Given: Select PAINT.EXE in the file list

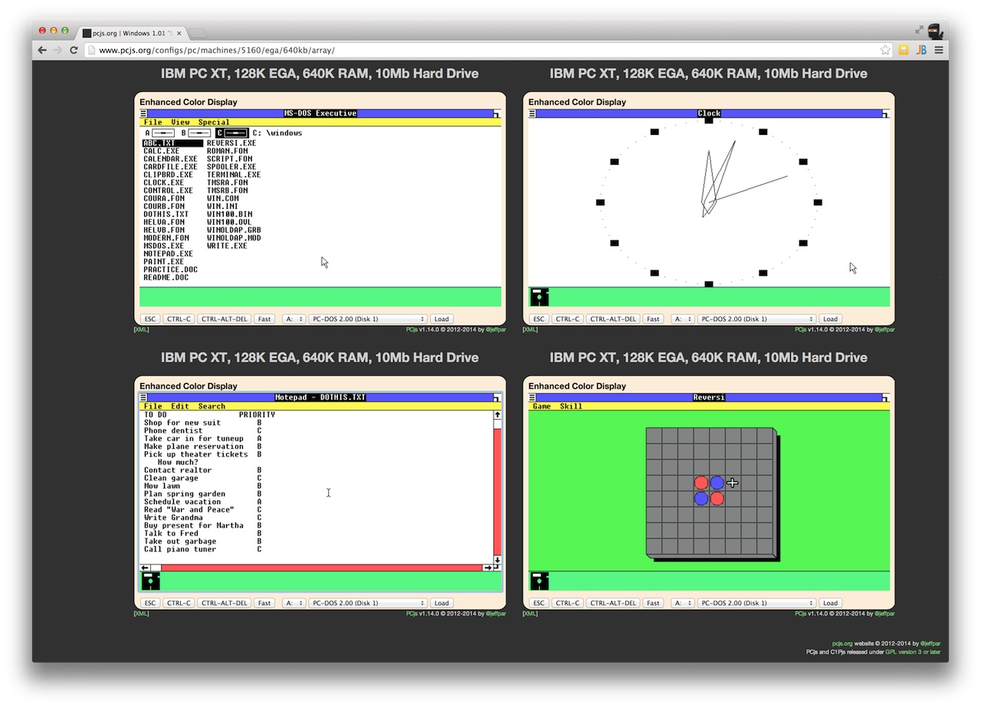Looking at the screenshot, I should point(163,262).
